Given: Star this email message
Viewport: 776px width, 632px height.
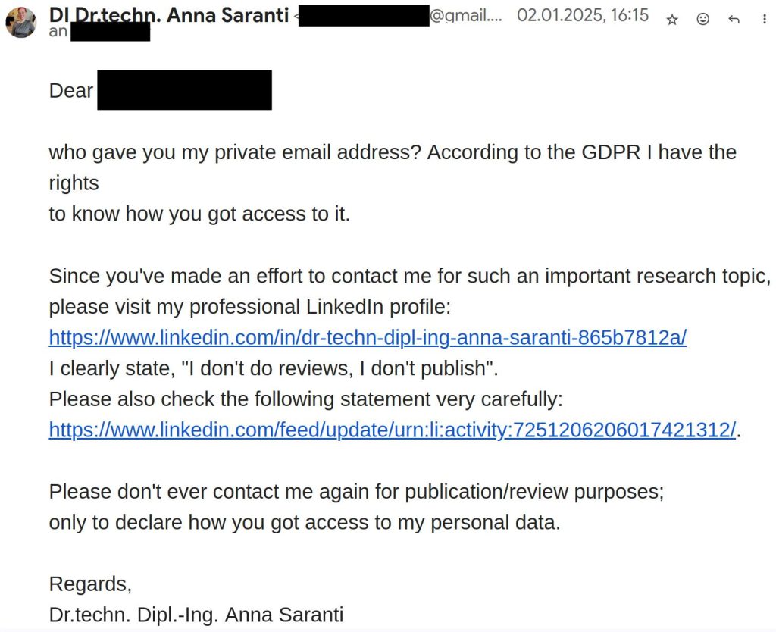Looking at the screenshot, I should (672, 20).
